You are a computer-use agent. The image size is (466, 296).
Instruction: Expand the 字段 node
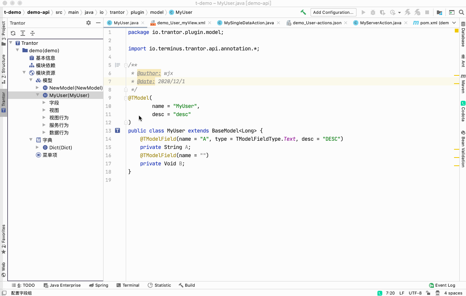click(x=44, y=103)
